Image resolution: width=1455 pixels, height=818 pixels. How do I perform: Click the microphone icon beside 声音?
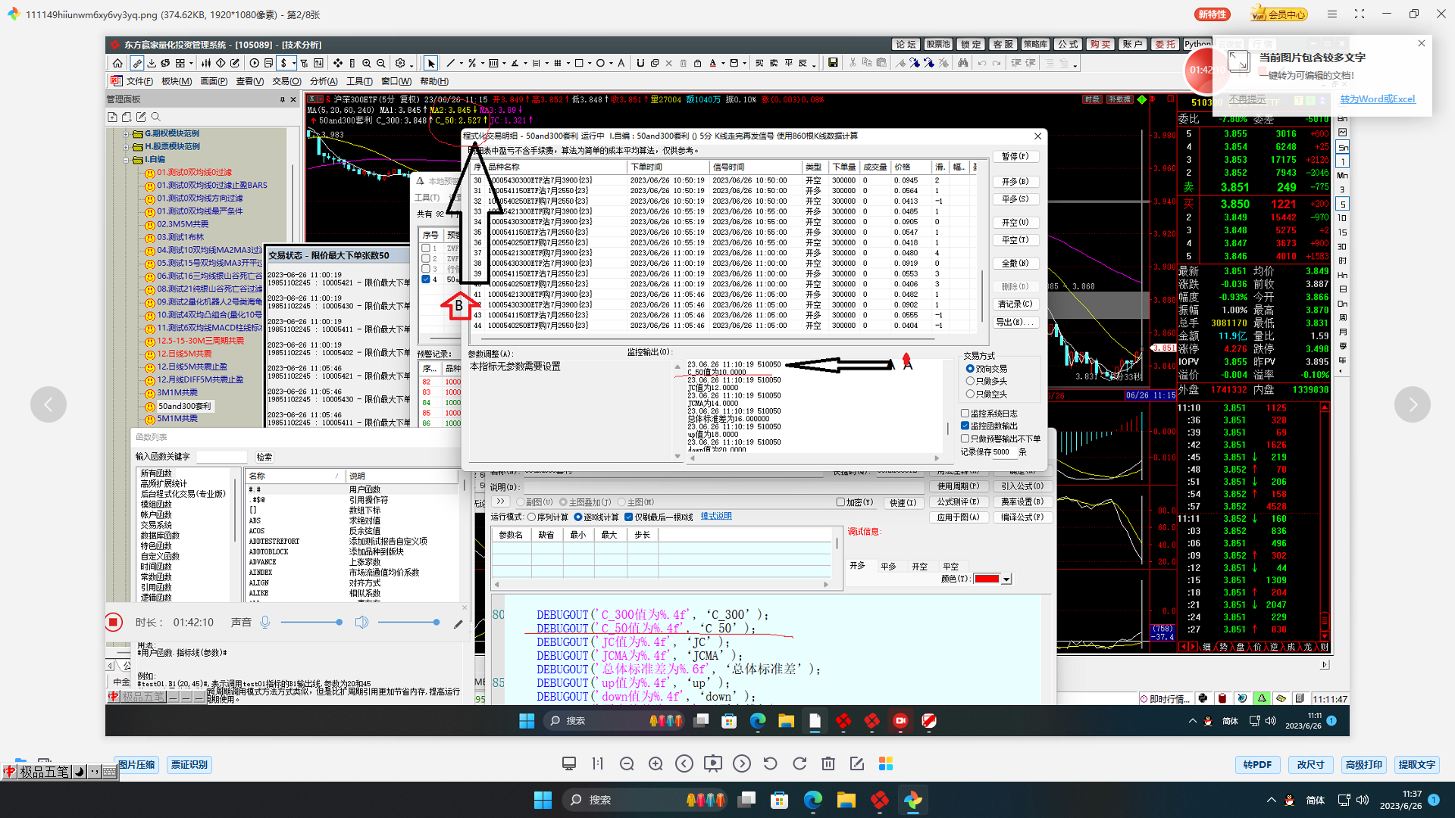[265, 623]
